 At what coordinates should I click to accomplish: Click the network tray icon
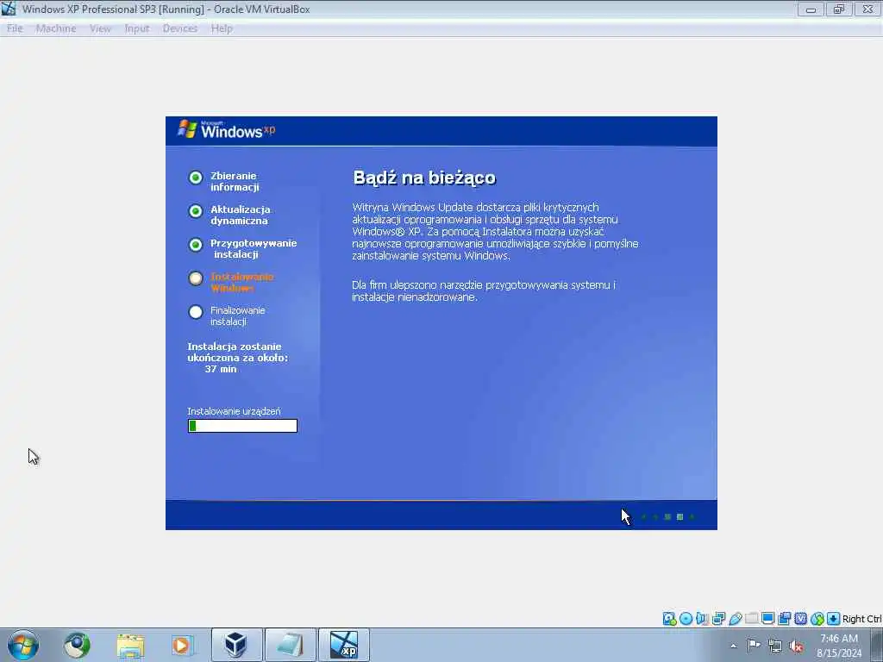click(x=775, y=646)
